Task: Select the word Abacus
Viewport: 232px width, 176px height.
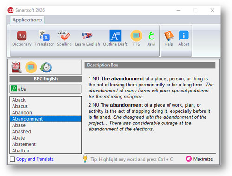Action: click(x=45, y=106)
